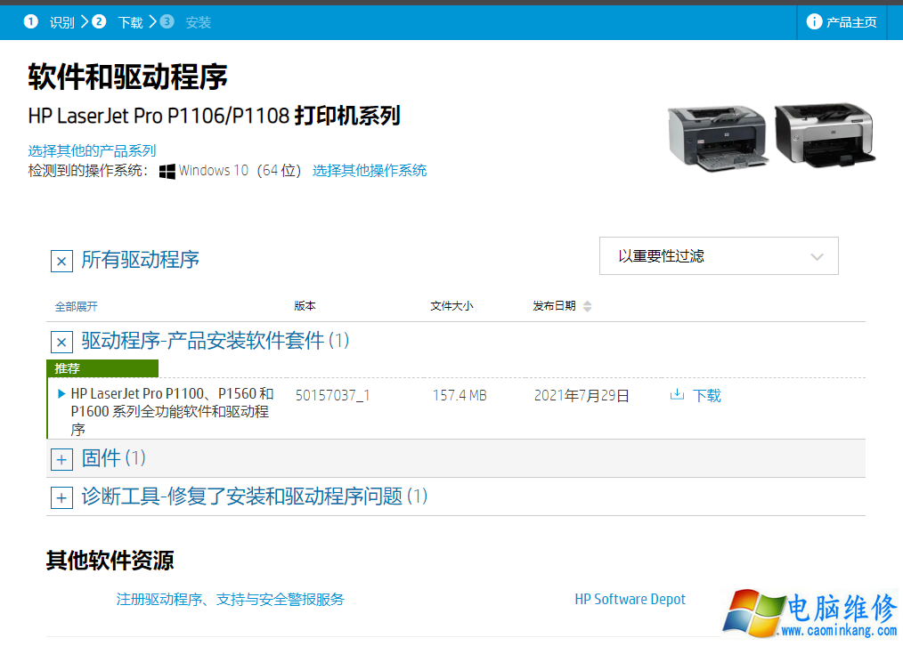The image size is (903, 646).
Task: Click the HP LaserJet printer product image
Action: (x=772, y=137)
